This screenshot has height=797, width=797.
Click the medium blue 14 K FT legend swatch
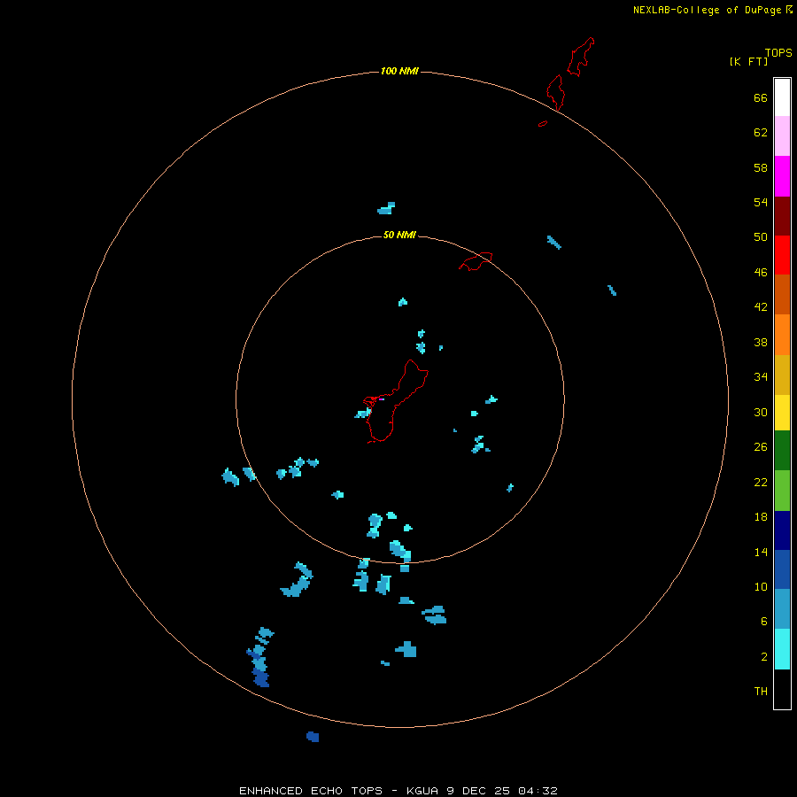click(782, 569)
